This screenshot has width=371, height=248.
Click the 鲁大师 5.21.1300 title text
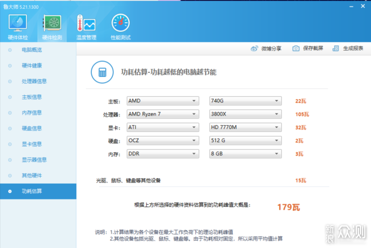point(21,7)
